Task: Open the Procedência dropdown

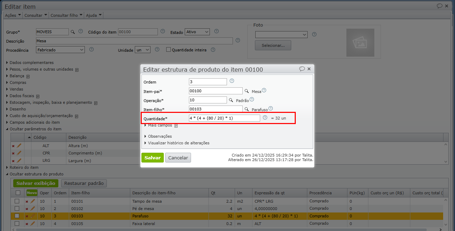Action: coord(60,50)
